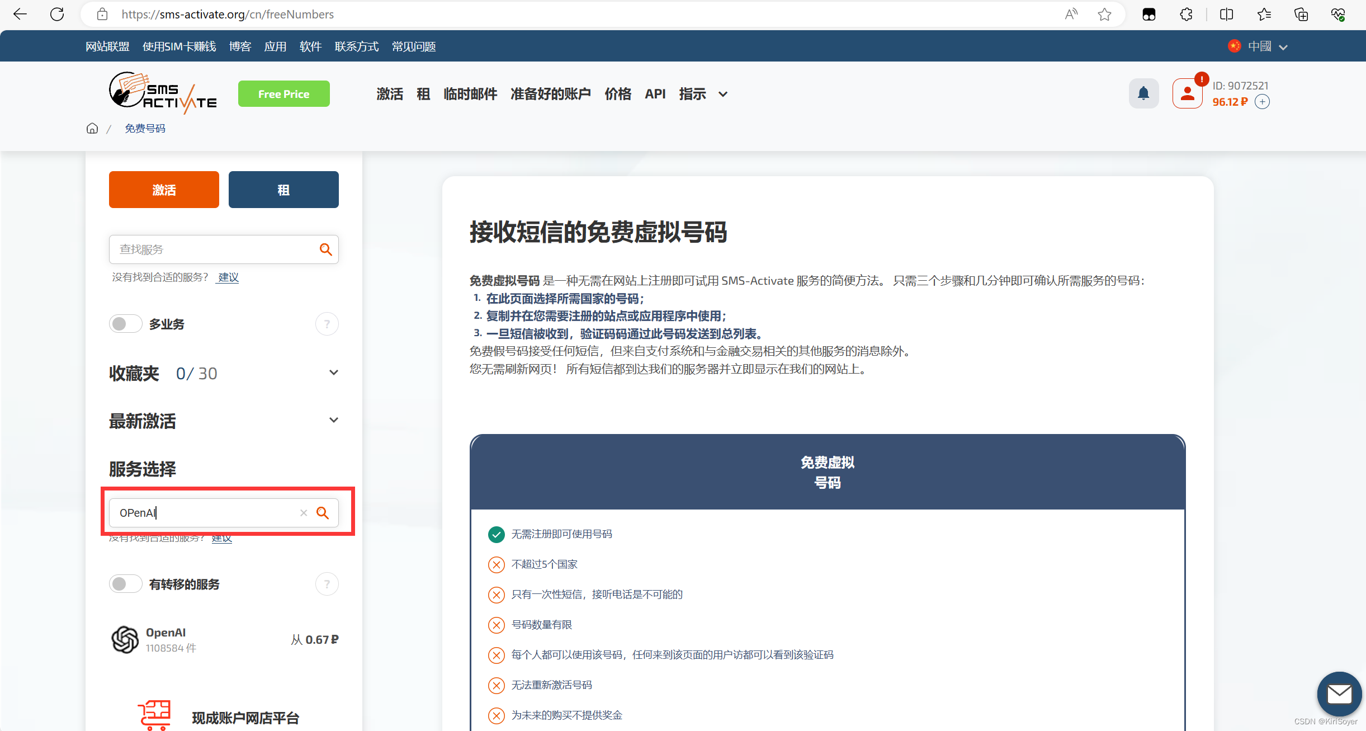Click the 从 0.67 ₽ price

tap(315, 640)
